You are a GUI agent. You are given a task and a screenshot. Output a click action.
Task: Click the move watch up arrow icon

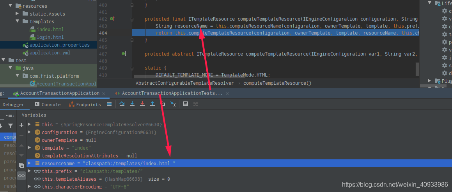tap(21, 145)
